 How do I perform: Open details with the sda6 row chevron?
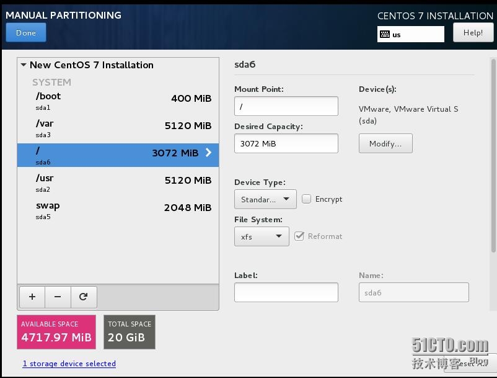(x=209, y=152)
